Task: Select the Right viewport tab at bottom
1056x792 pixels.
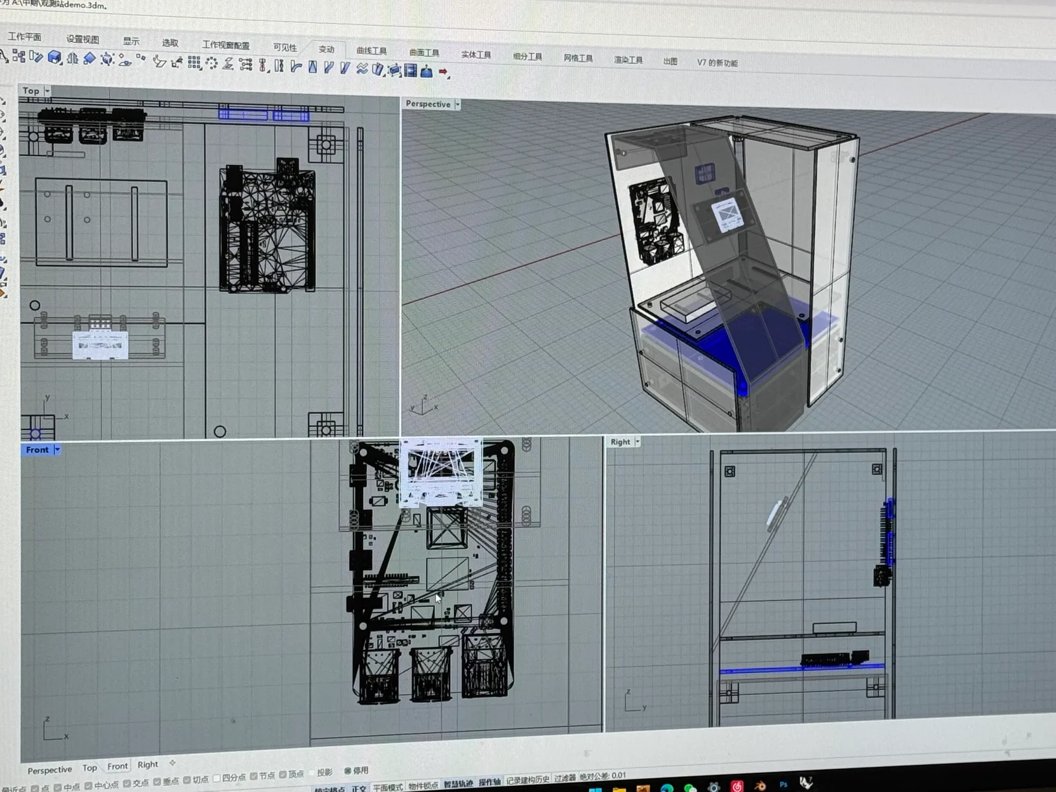Action: point(148,764)
